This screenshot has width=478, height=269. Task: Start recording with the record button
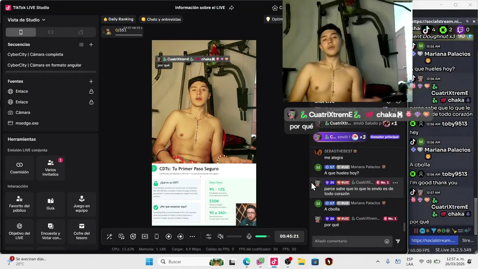(x=168, y=236)
